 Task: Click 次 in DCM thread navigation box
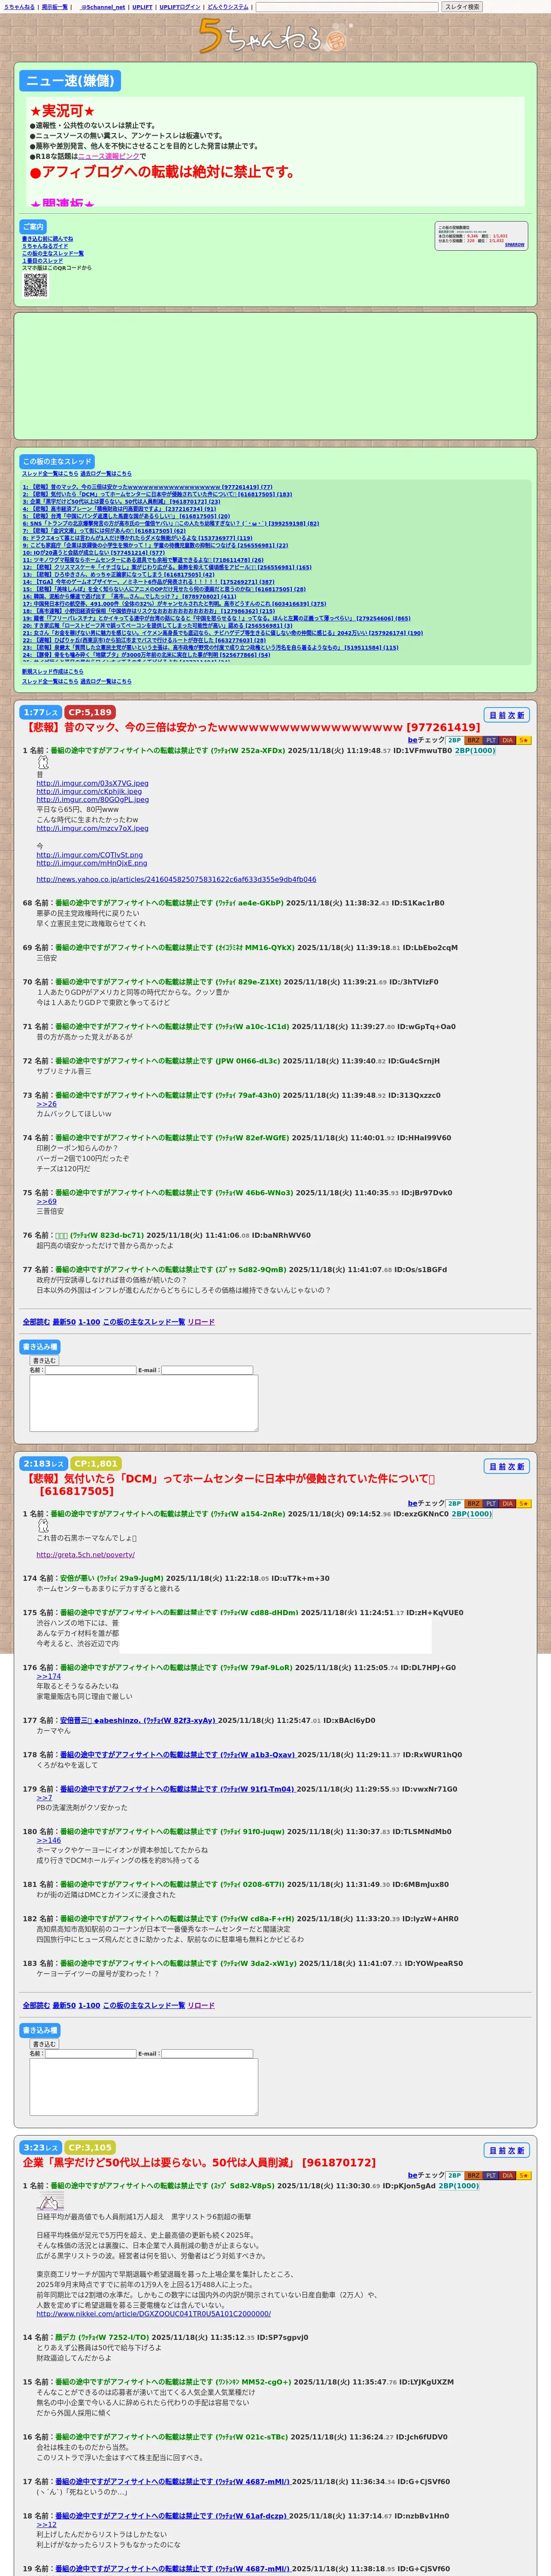click(x=511, y=1466)
